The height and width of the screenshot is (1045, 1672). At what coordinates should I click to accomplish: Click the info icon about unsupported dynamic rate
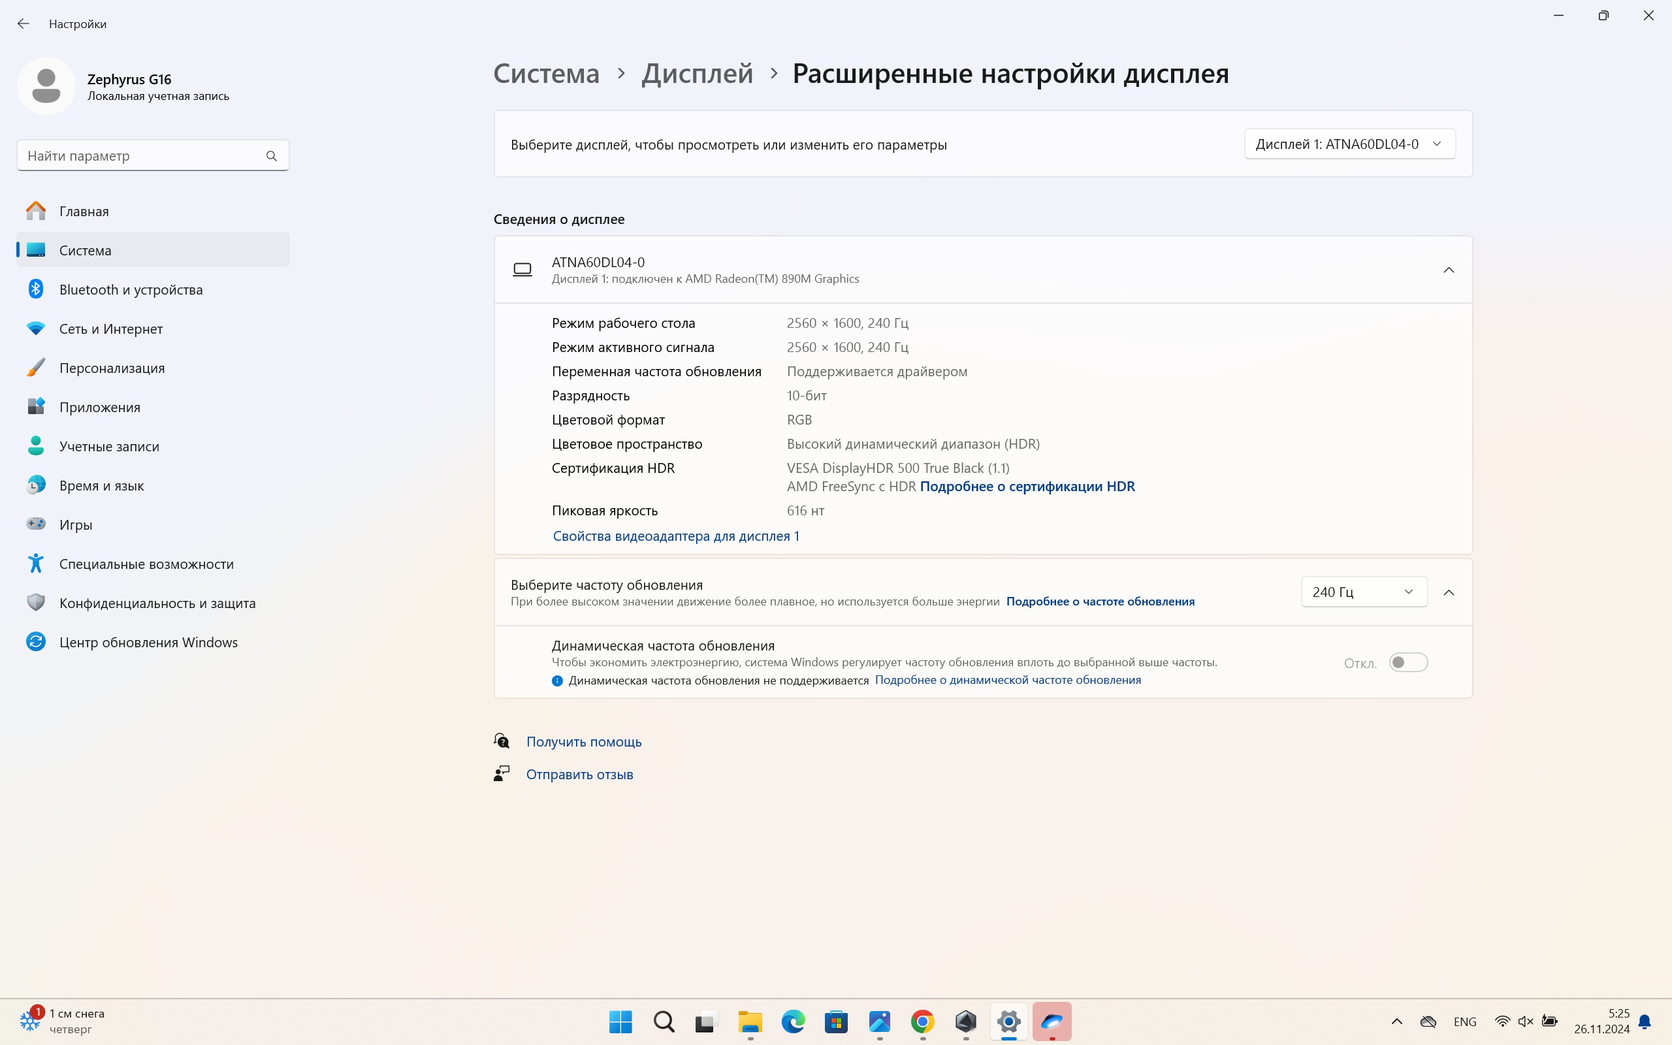tap(557, 681)
